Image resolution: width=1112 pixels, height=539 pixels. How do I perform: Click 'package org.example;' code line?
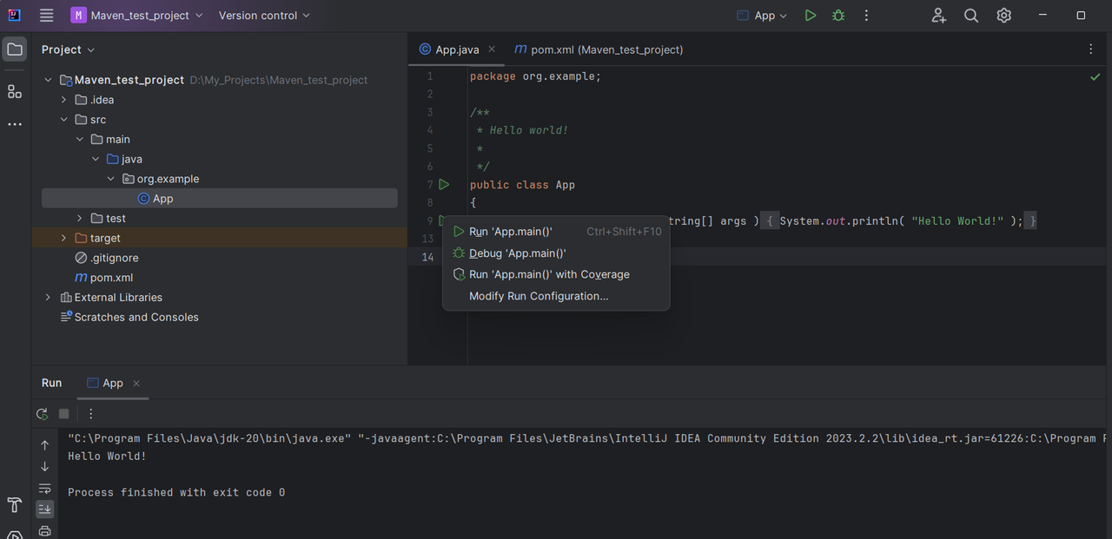point(535,76)
